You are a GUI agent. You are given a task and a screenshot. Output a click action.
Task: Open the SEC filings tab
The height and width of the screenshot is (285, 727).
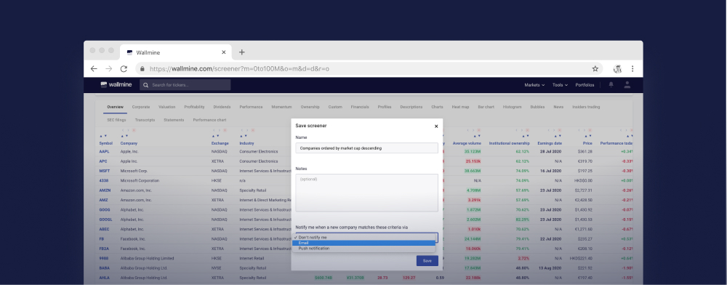click(116, 120)
